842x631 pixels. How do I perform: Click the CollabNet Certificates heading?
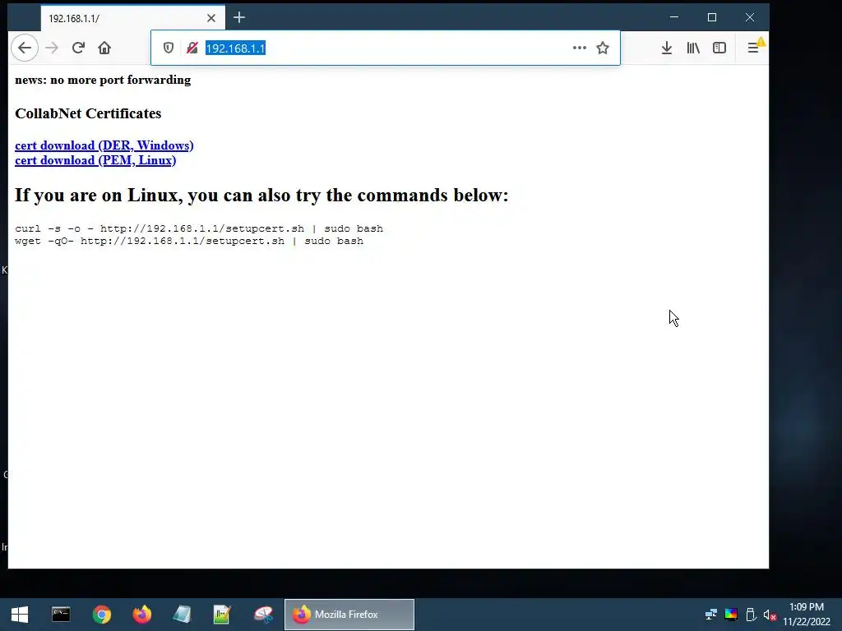(88, 113)
